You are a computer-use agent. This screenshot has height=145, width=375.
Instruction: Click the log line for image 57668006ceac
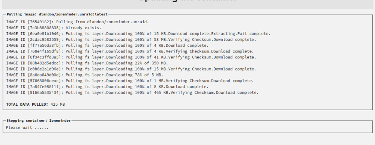[x=130, y=81]
